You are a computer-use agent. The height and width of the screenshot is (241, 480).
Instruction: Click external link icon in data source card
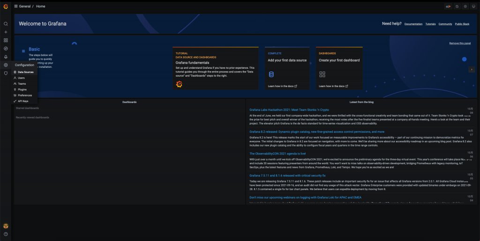[296, 86]
